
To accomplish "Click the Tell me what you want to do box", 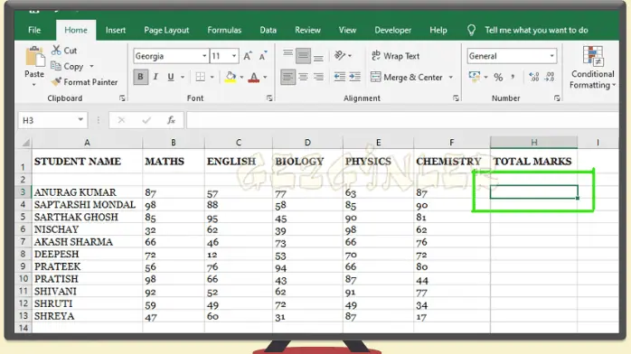I will pyautogui.click(x=536, y=30).
